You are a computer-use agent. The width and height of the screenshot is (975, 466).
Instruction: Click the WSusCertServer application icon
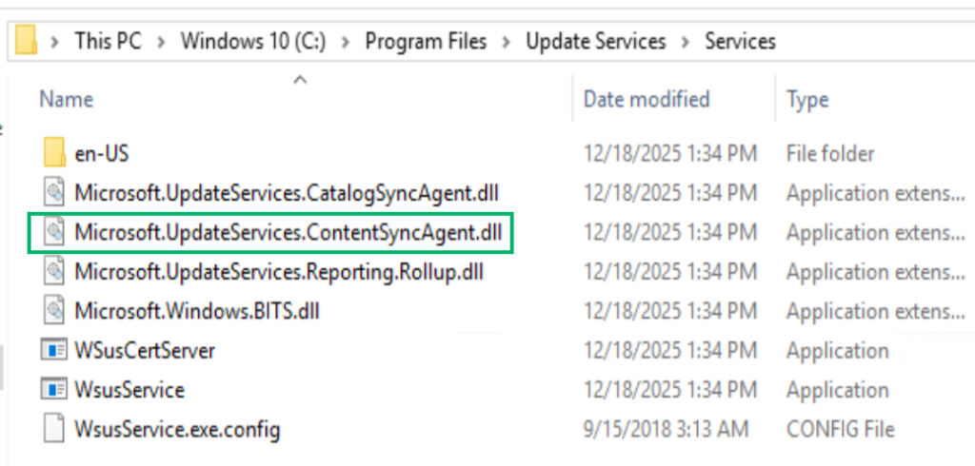pos(53,350)
